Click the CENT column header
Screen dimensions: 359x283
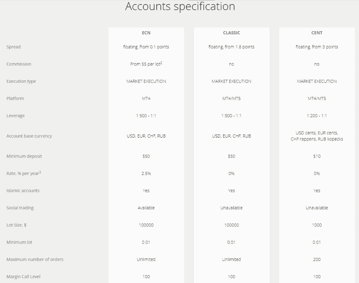click(317, 33)
